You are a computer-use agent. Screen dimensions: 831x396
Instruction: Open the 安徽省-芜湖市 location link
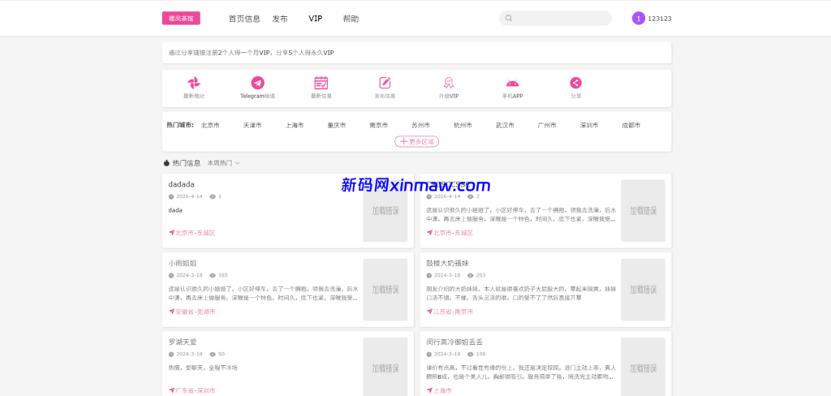(x=196, y=312)
